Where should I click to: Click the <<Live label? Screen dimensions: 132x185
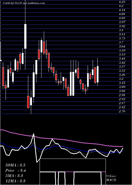[x=111, y=176]
